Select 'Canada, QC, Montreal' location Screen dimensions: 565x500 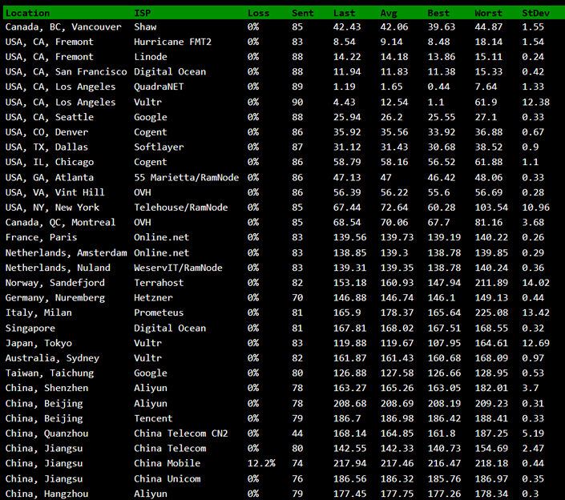point(61,223)
